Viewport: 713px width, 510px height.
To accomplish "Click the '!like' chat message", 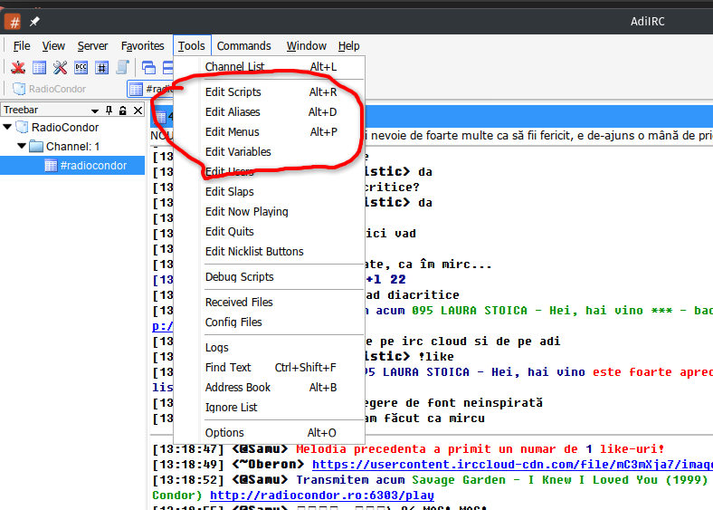I will click(x=435, y=357).
